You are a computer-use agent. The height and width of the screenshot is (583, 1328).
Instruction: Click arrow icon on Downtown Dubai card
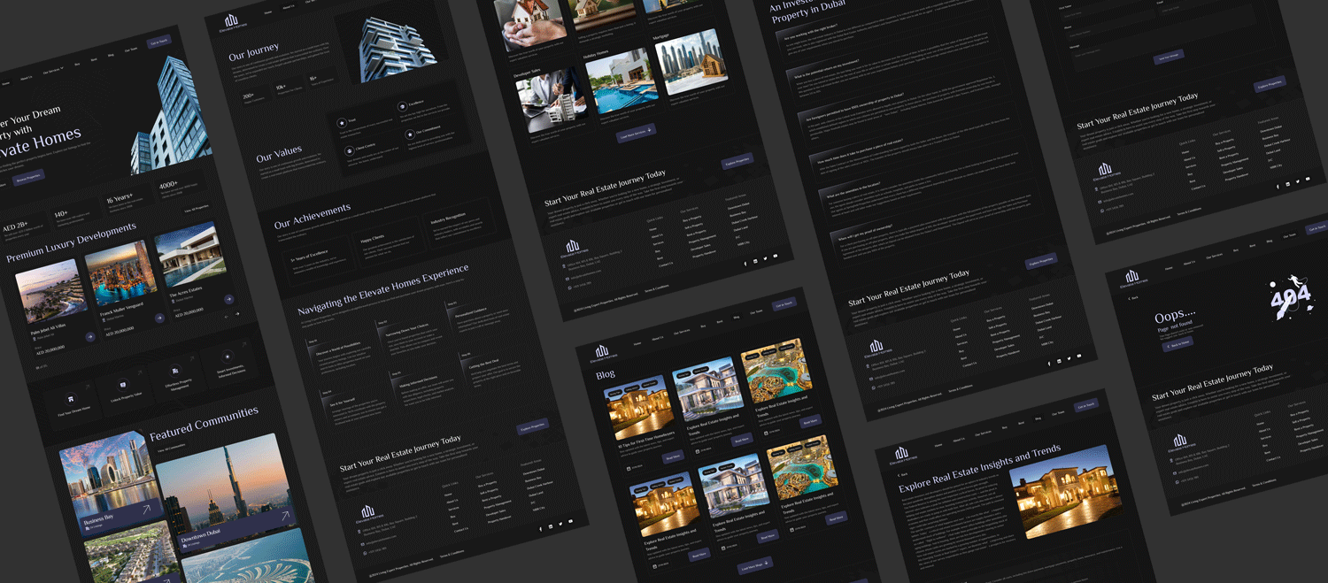click(x=284, y=516)
